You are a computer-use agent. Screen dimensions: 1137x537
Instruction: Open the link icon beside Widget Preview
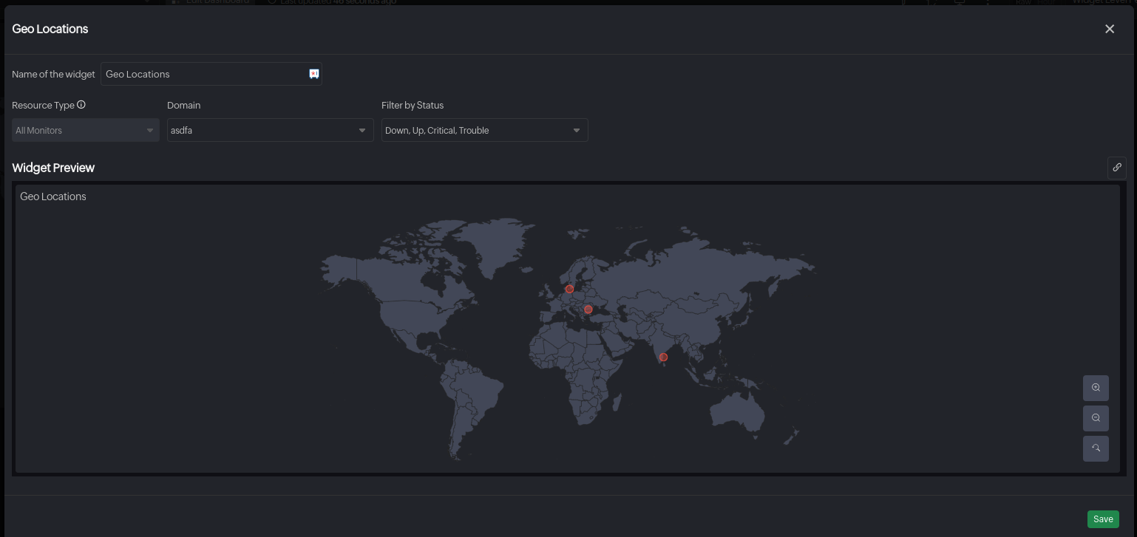click(x=1117, y=168)
